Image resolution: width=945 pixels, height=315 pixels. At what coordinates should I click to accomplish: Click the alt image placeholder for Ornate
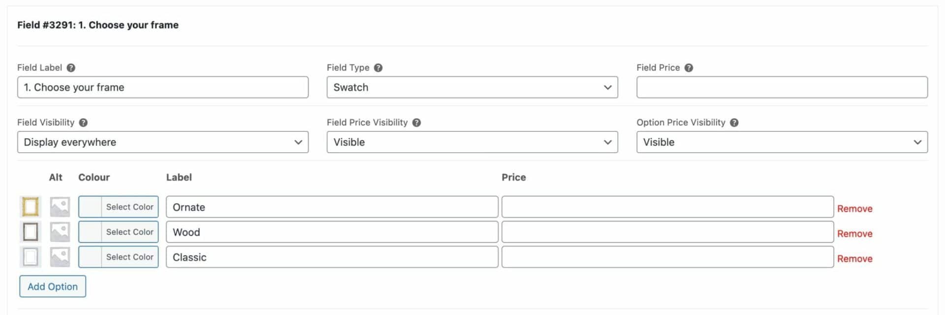tap(60, 207)
